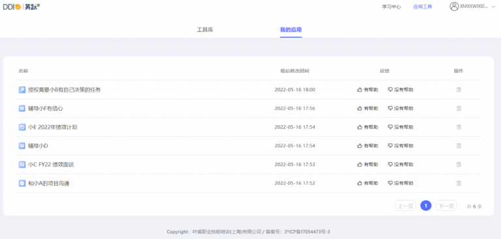Open 应用工具 menu item

[423, 7]
